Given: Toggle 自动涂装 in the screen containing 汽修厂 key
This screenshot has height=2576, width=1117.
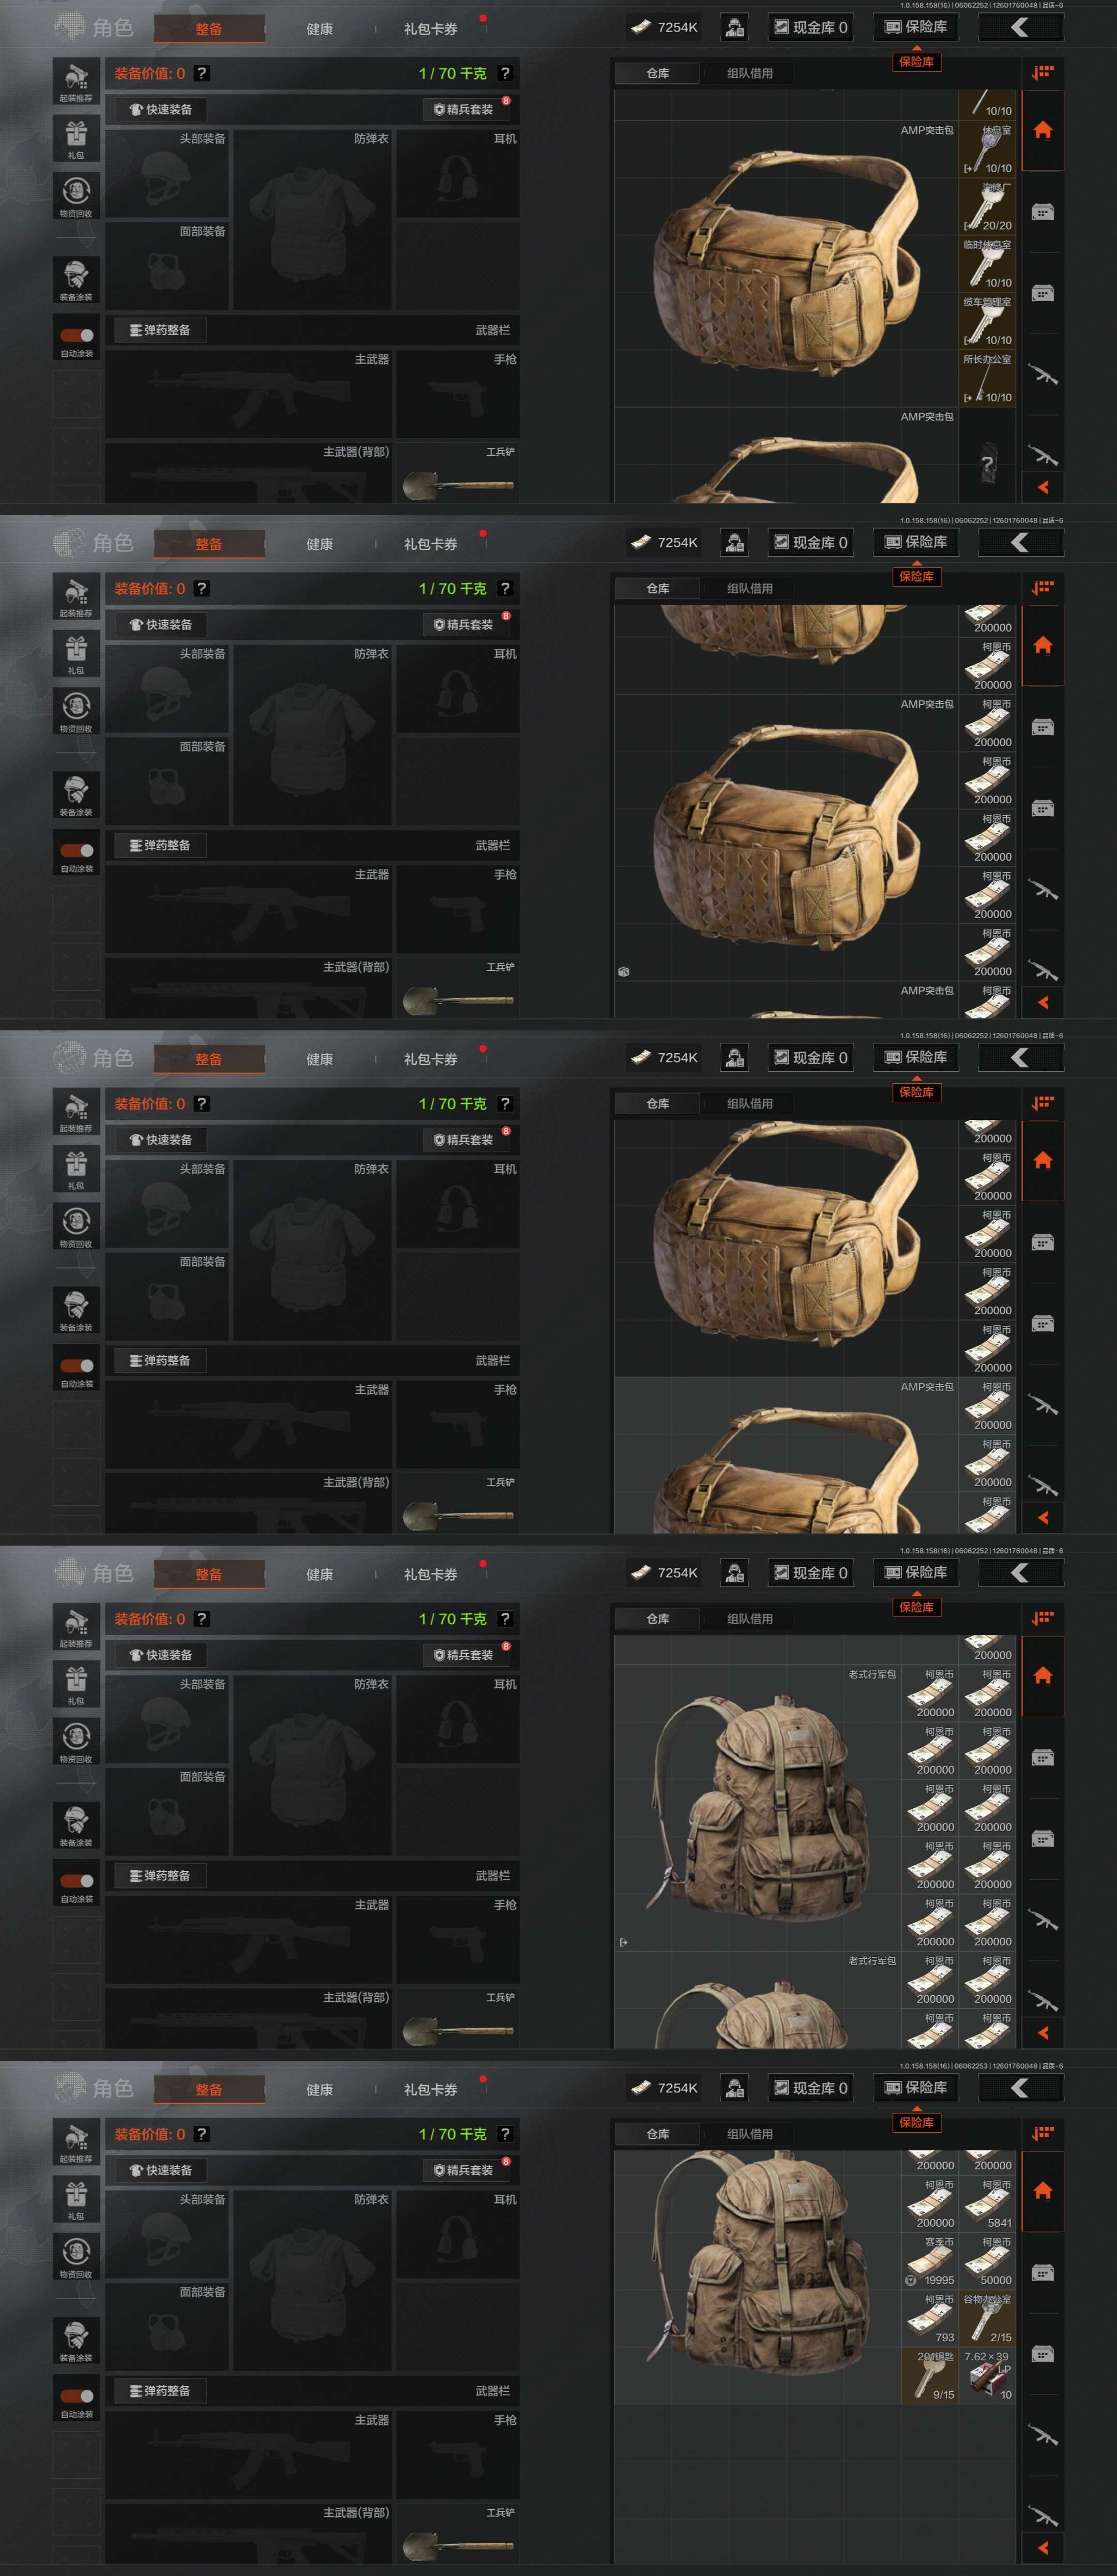Looking at the screenshot, I should point(77,336).
